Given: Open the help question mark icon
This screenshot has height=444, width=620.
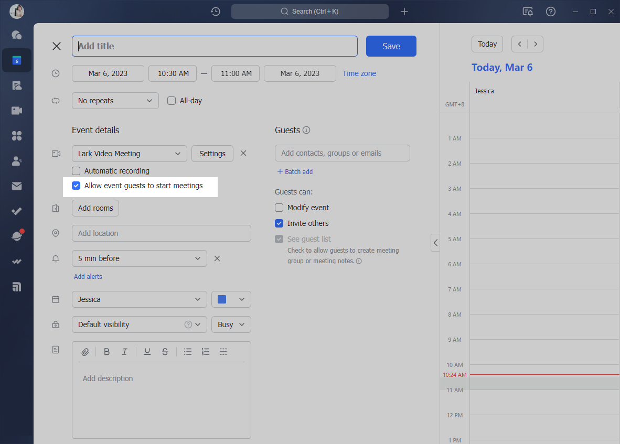Looking at the screenshot, I should (x=550, y=12).
